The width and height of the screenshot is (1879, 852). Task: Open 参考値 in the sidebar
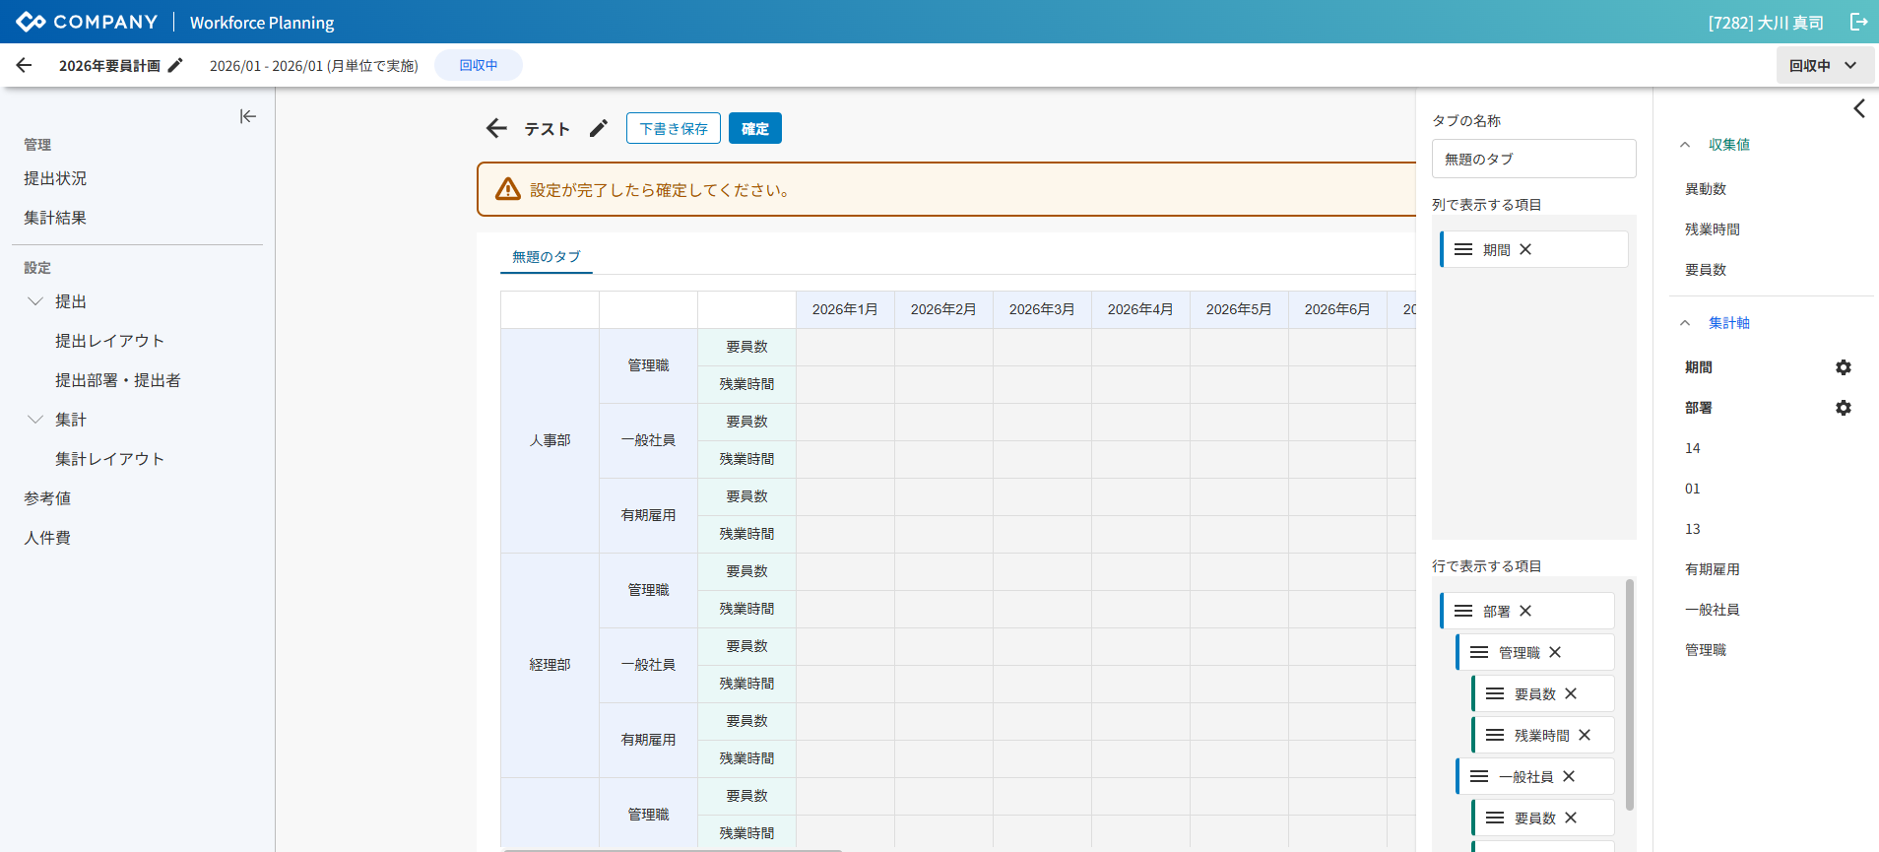pos(47,498)
